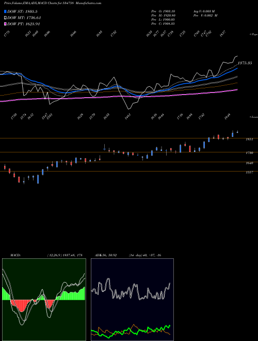
Task: Select the 'DOW ST: 1803.5' legend label
Action: pyautogui.click(x=22, y=11)
